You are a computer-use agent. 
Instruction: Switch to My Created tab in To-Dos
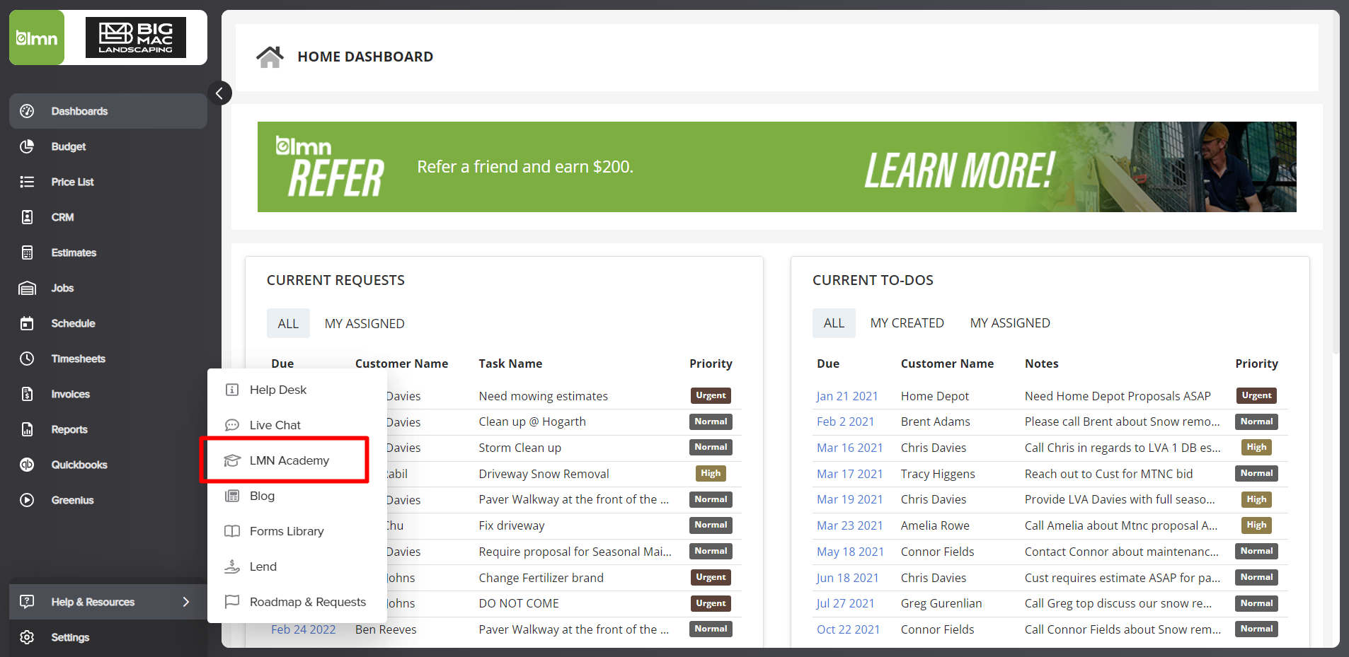tap(907, 323)
